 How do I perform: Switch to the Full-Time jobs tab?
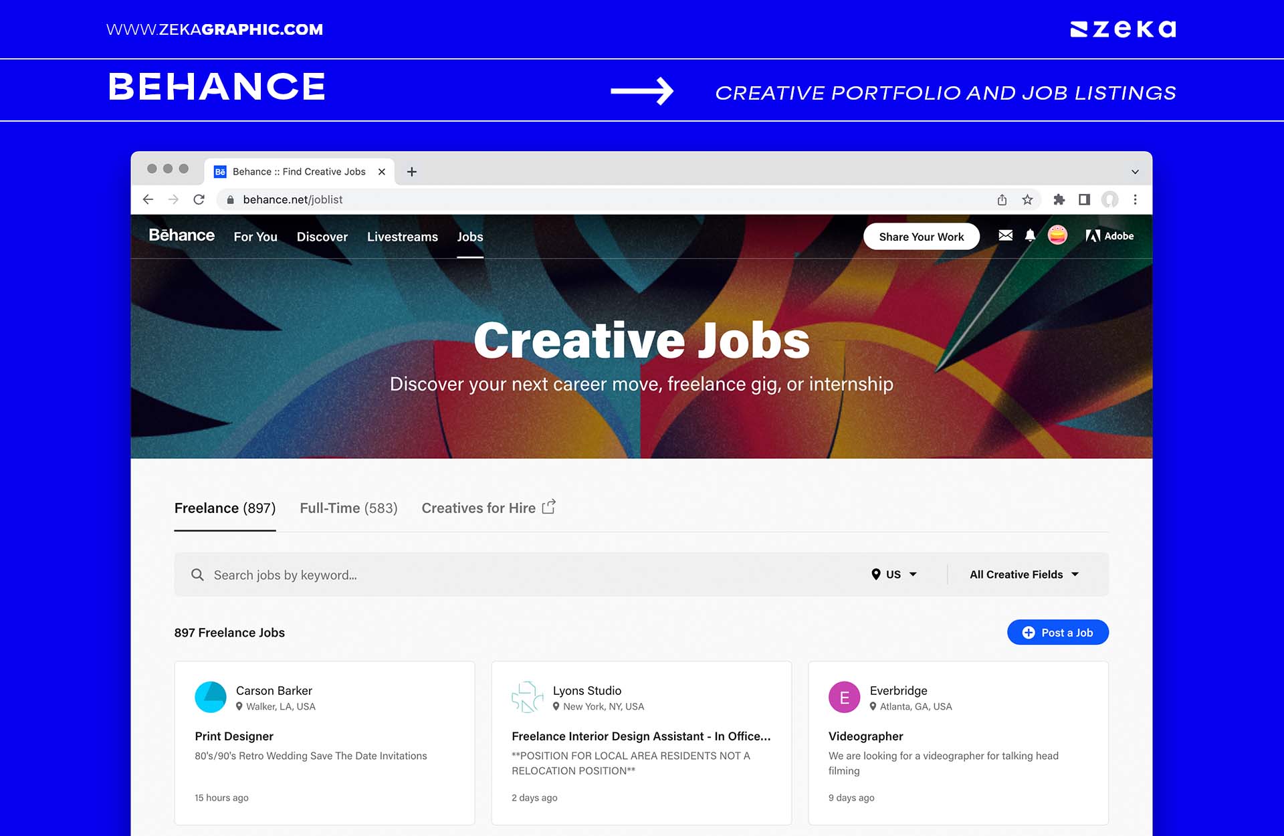click(x=348, y=508)
